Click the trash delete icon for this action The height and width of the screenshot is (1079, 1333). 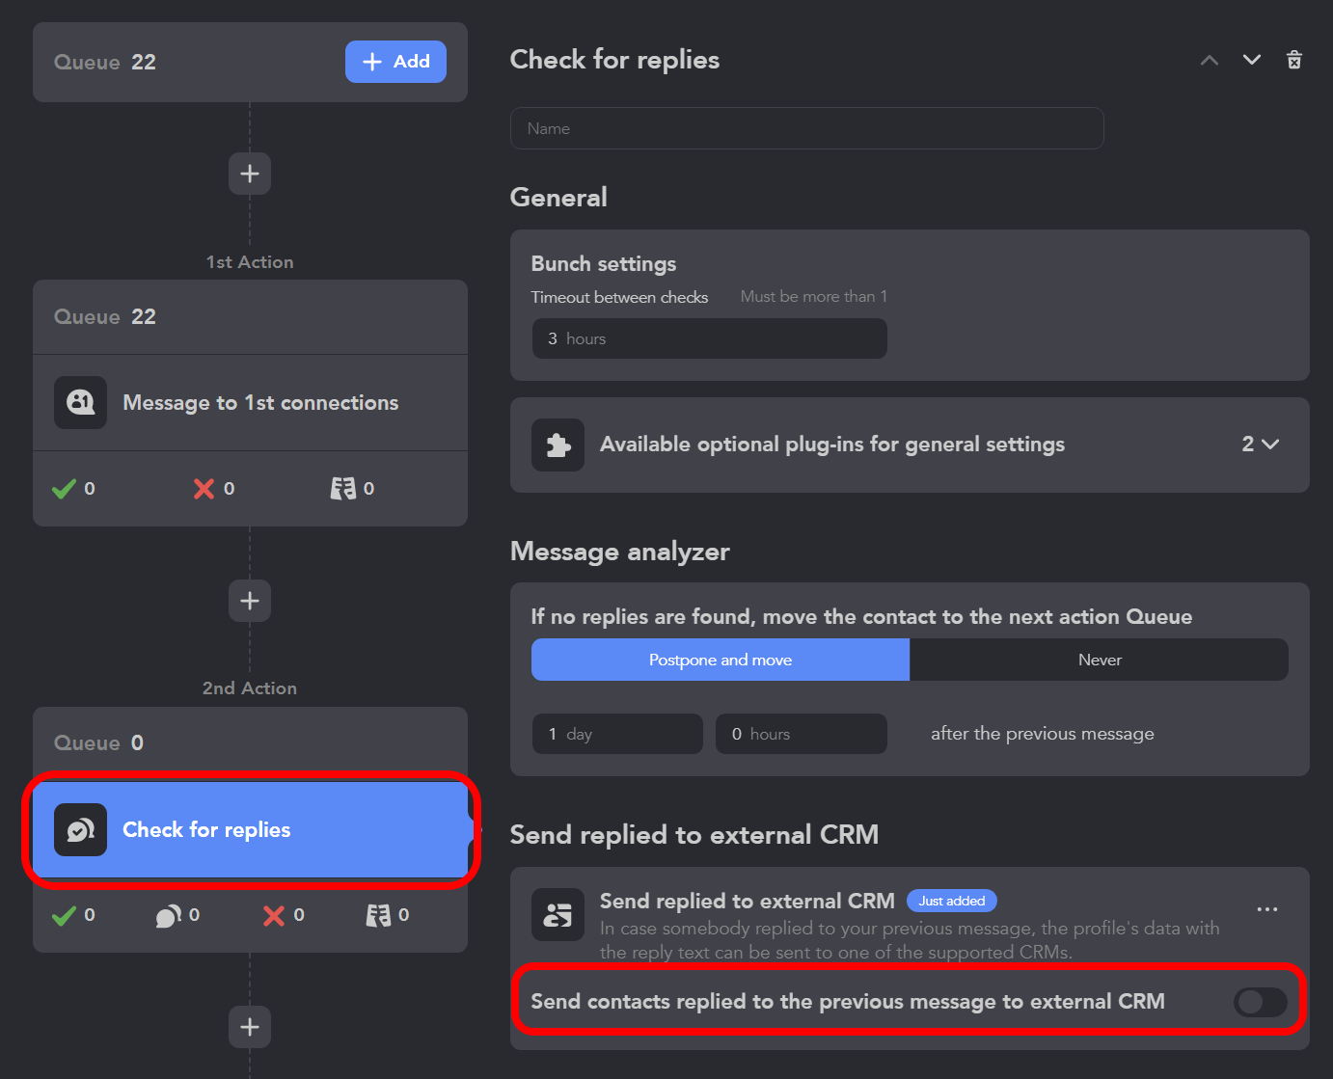(x=1294, y=60)
